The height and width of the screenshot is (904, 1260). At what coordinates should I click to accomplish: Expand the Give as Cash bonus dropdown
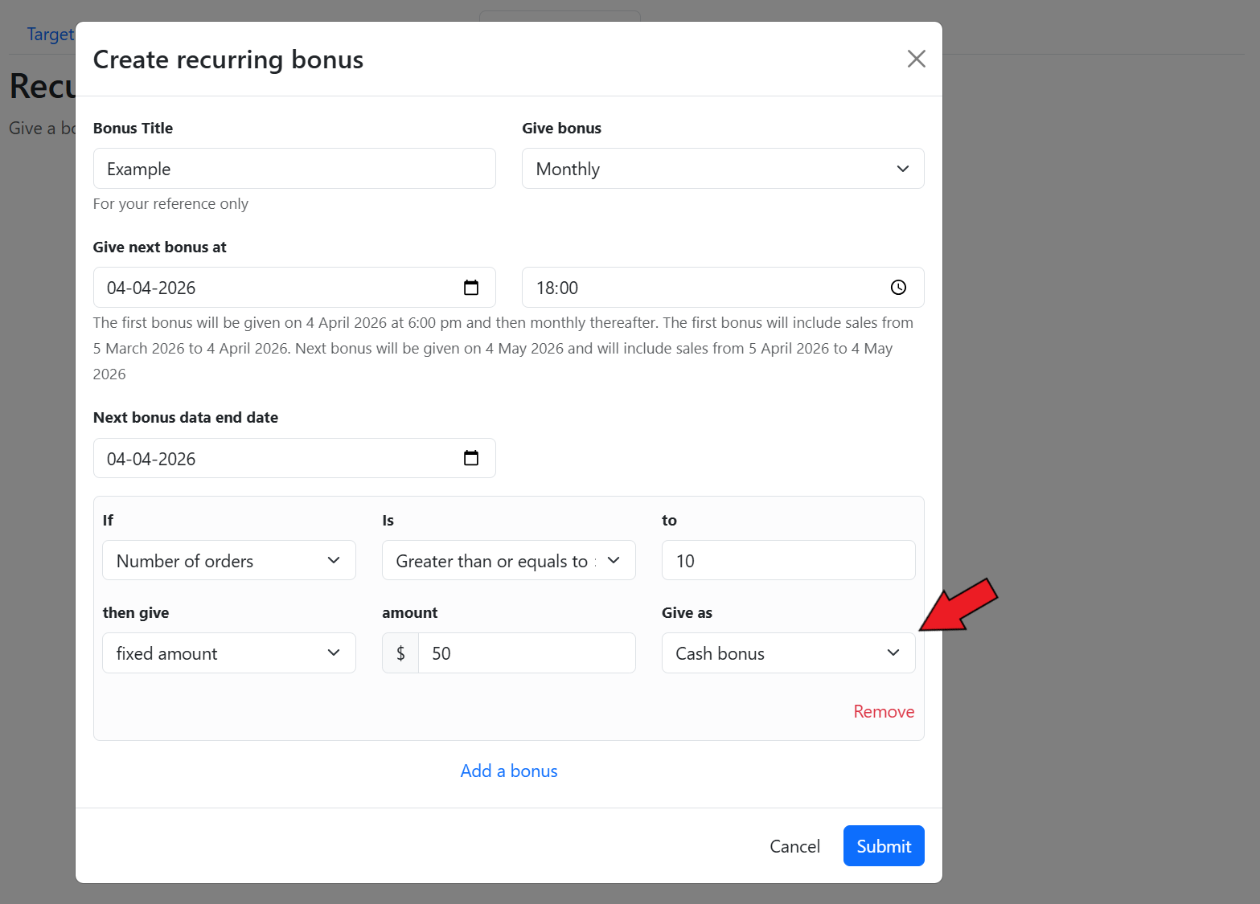click(787, 653)
